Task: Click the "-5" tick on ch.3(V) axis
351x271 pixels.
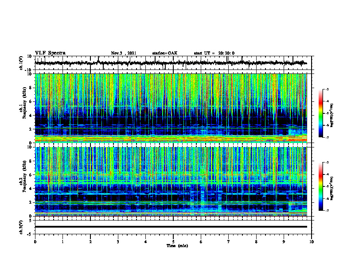Action: pos(30,234)
